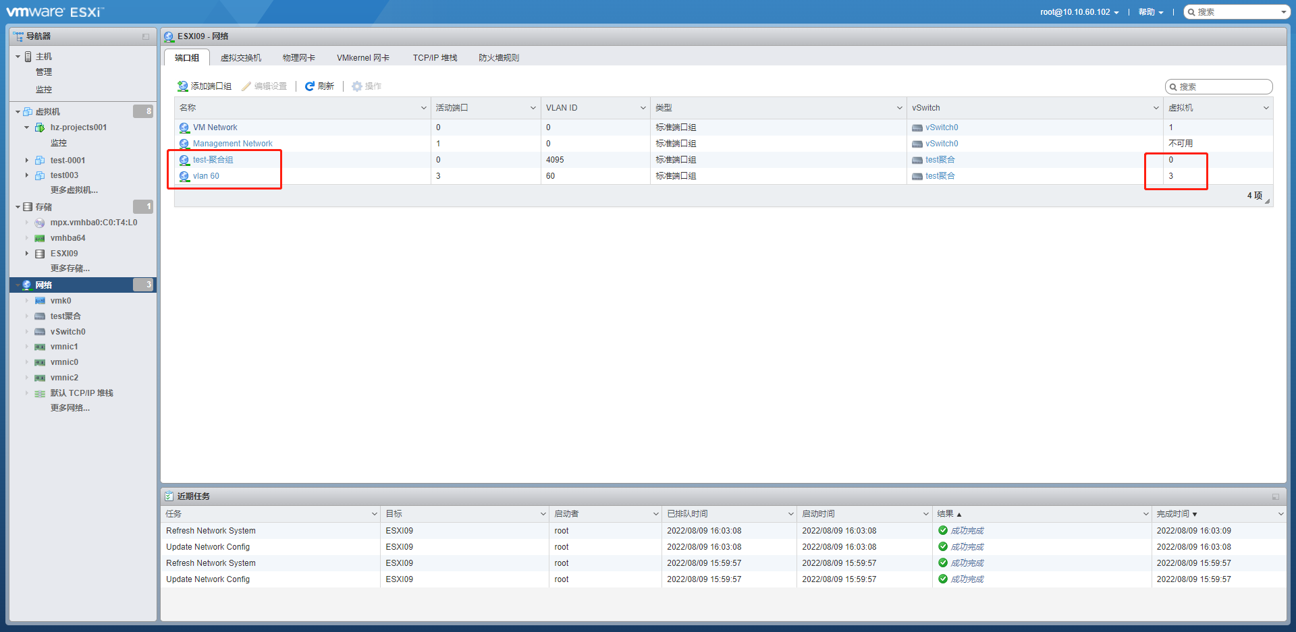Open the vSwitch column dropdown arrow
Viewport: 1296px width, 632px height.
click(1156, 108)
